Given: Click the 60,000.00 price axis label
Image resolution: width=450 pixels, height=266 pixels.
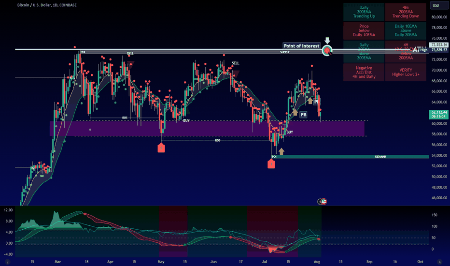Looking at the screenshot, I should [x=439, y=123].
